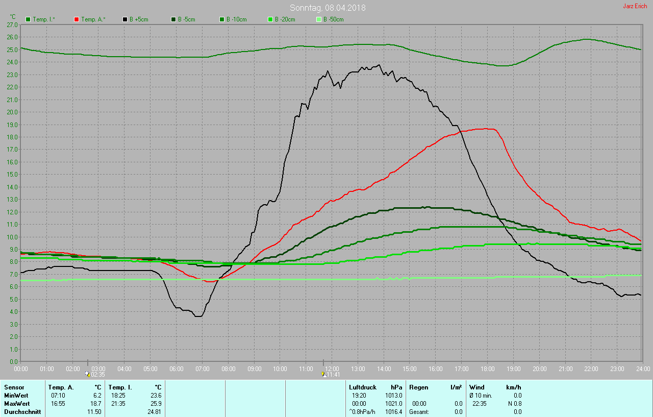
Task: Click the B -20cm legend color box
Action: pos(270,19)
